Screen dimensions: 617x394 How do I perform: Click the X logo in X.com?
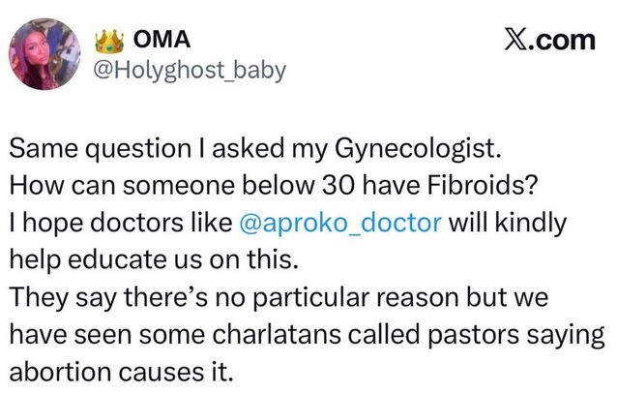(517, 39)
